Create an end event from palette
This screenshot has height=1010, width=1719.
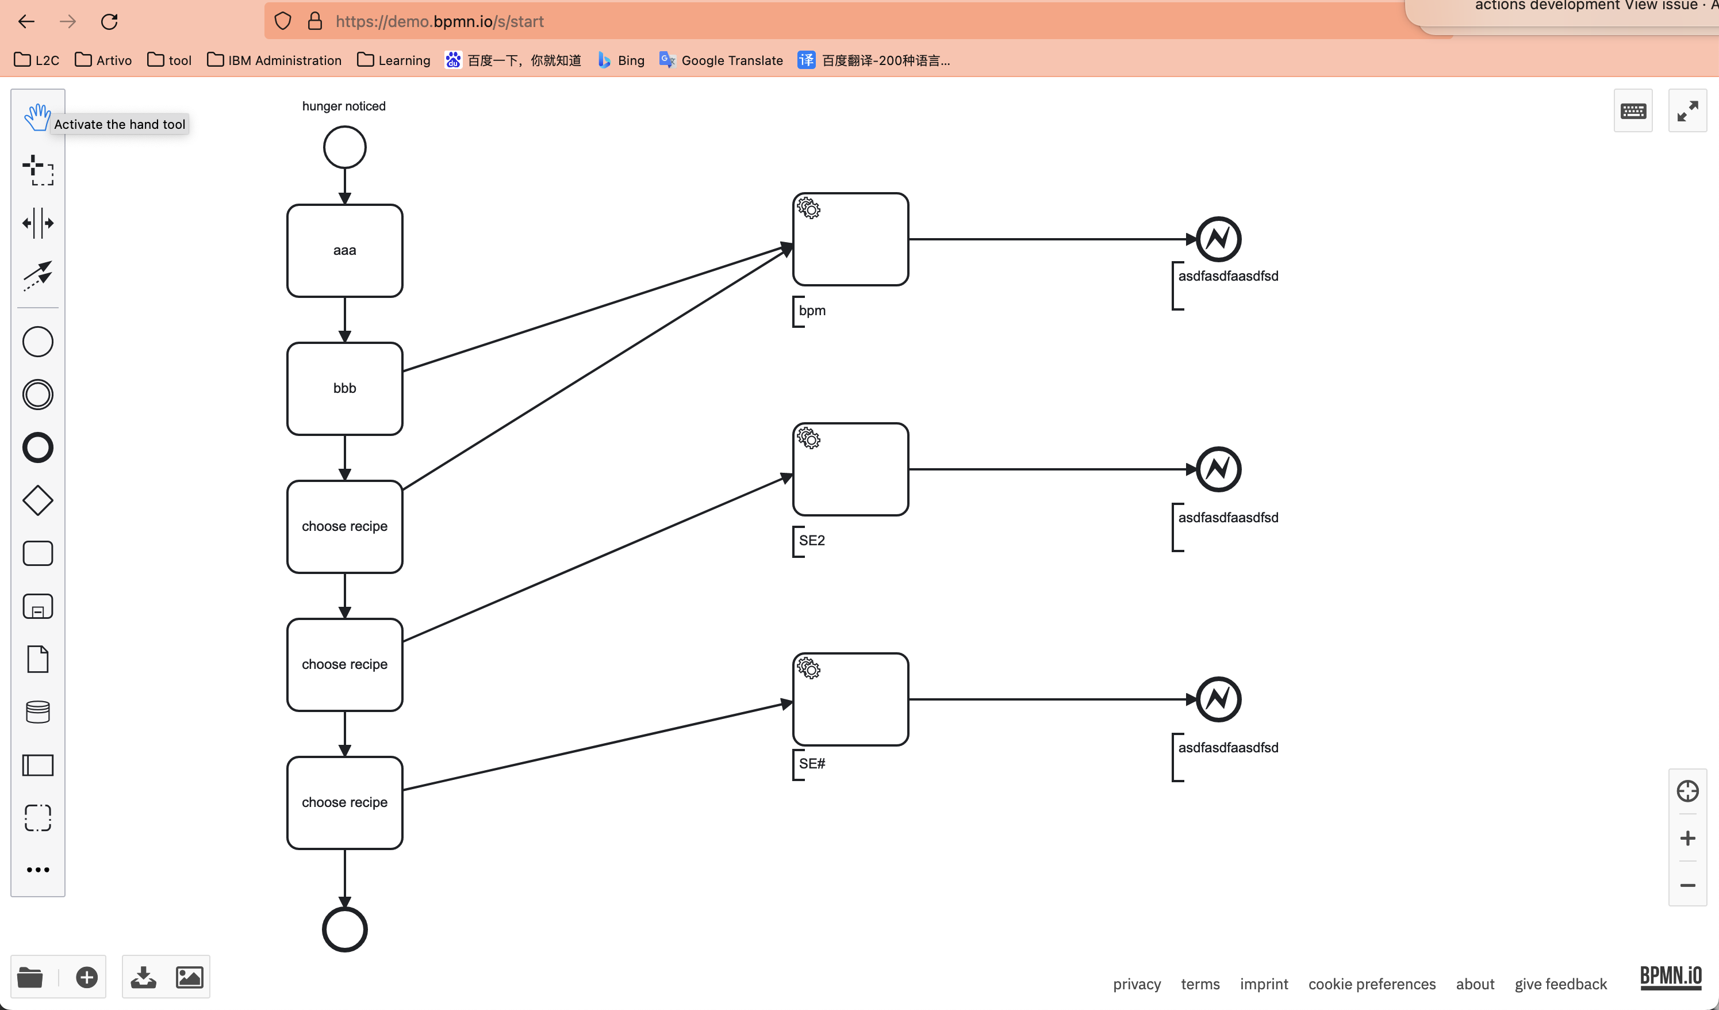pos(37,447)
